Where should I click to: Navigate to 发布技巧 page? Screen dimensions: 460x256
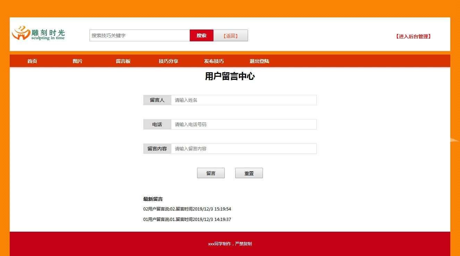[x=214, y=61]
